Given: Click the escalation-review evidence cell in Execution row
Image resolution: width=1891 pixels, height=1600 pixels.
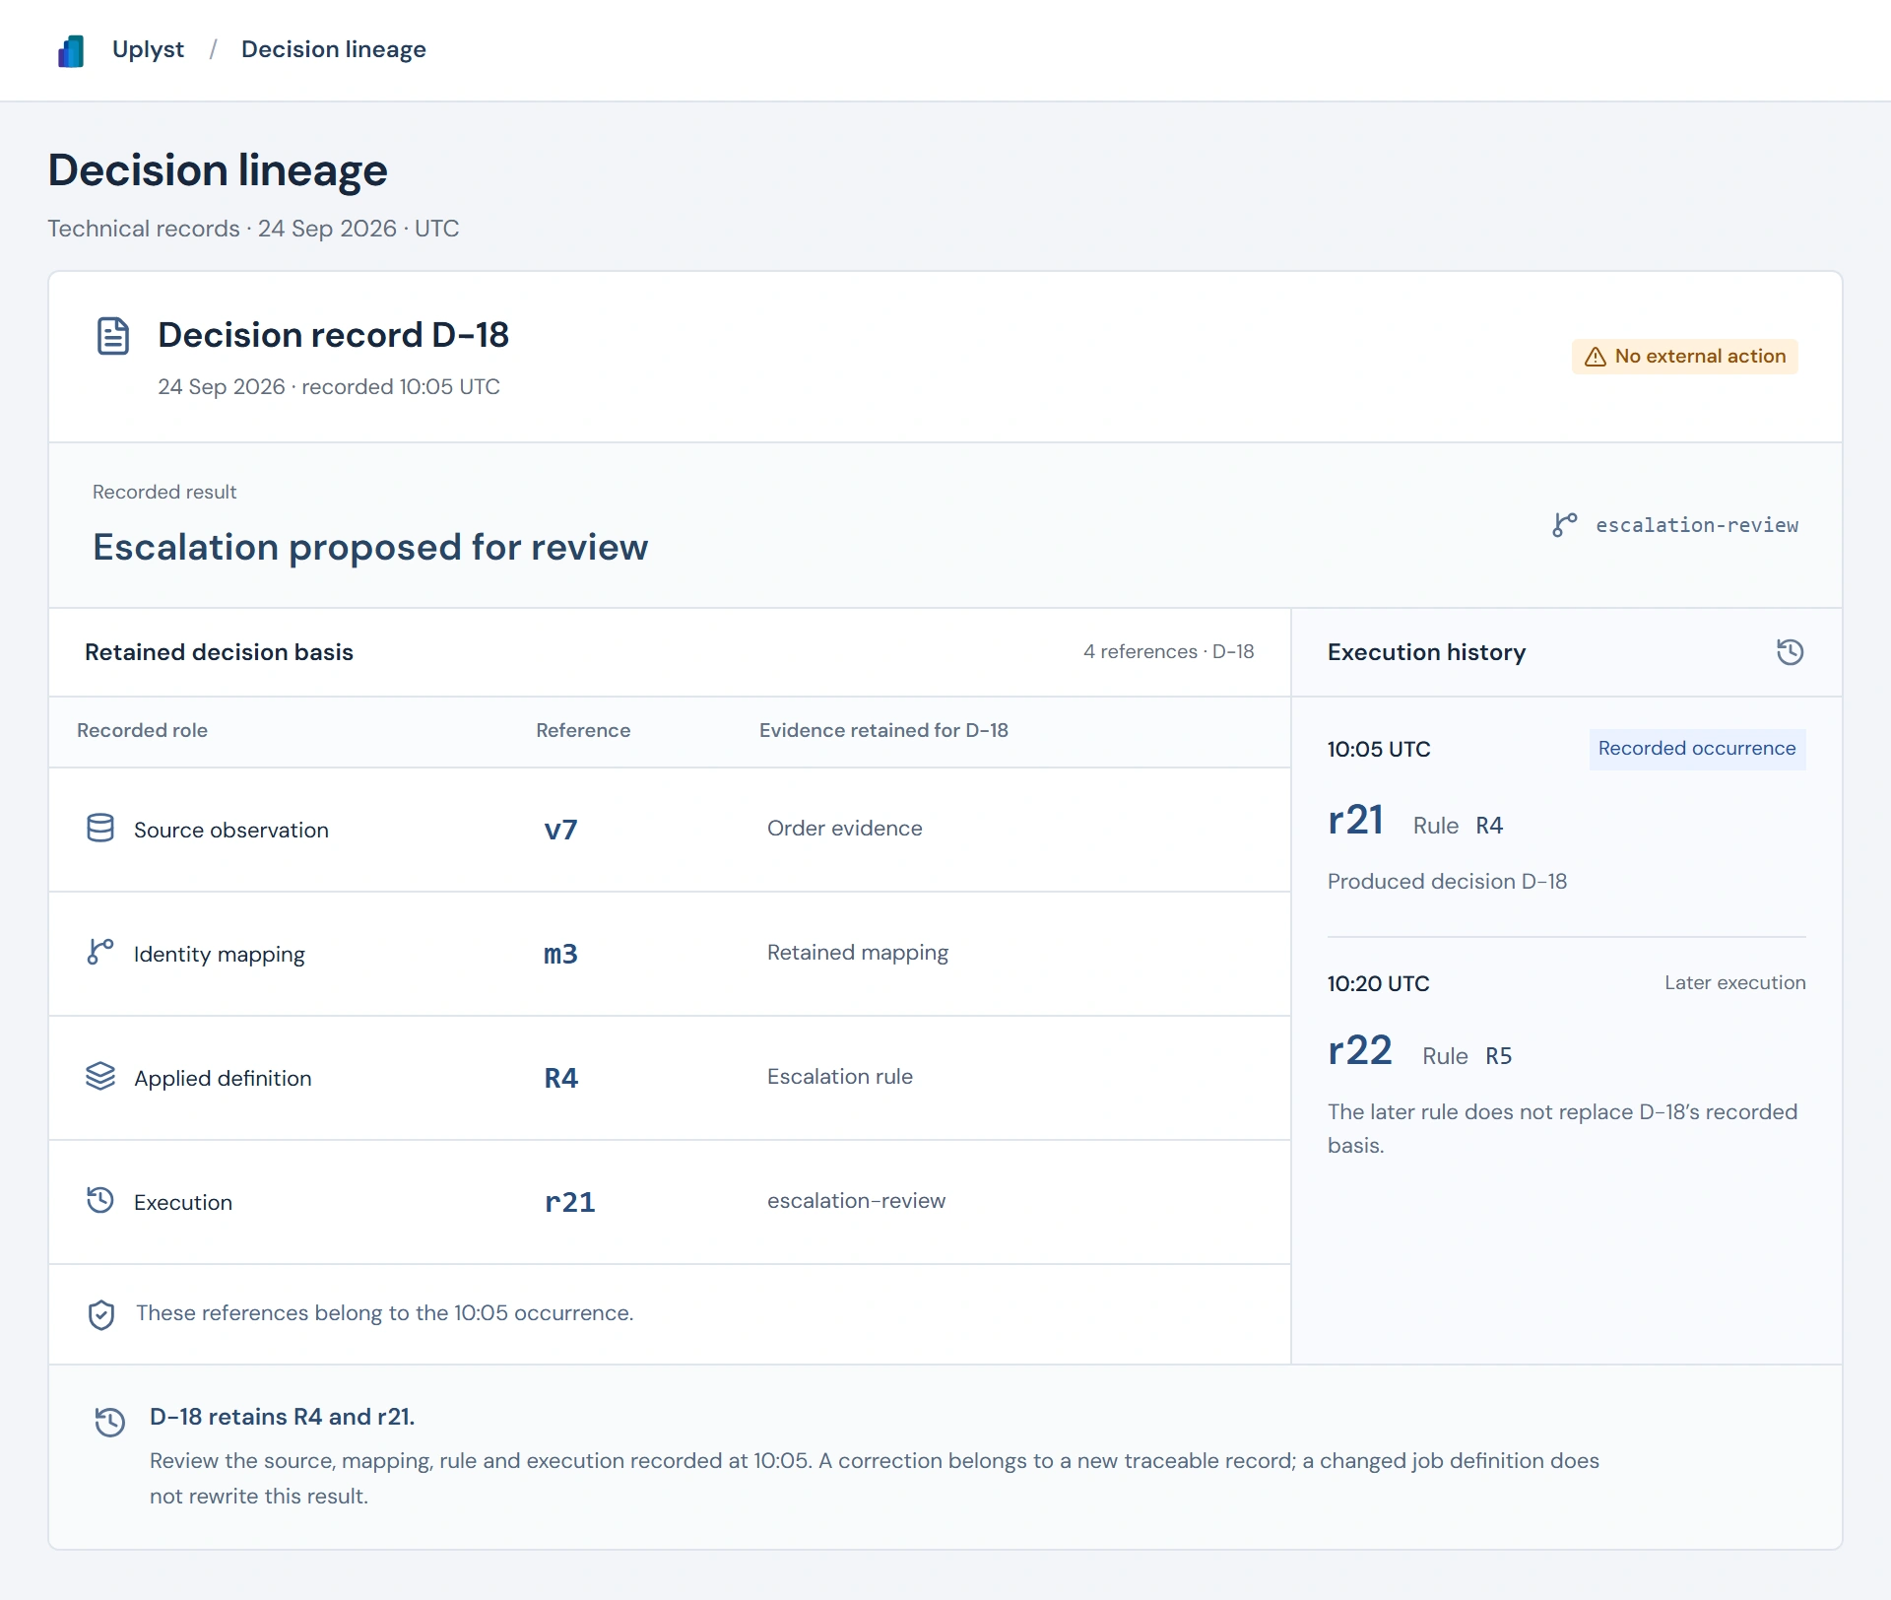Looking at the screenshot, I should tap(856, 1201).
